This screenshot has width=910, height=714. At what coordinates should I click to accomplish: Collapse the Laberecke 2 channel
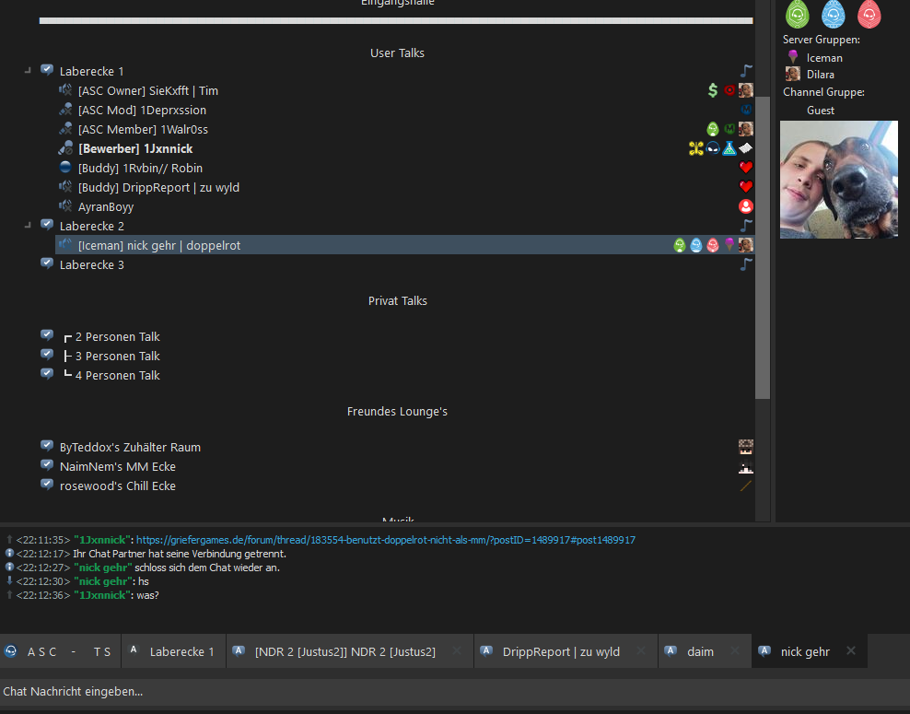tap(28, 226)
